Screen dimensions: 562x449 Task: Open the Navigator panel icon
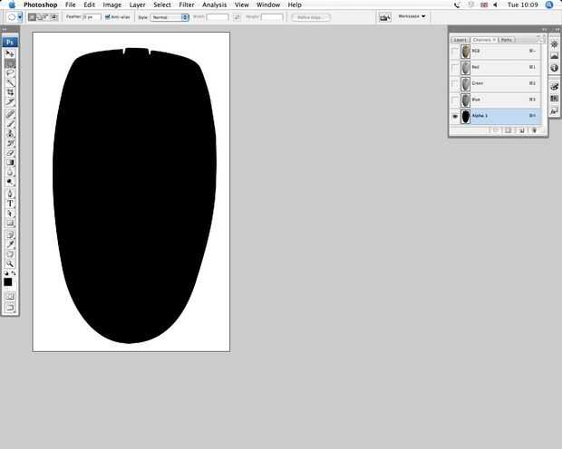[x=554, y=44]
